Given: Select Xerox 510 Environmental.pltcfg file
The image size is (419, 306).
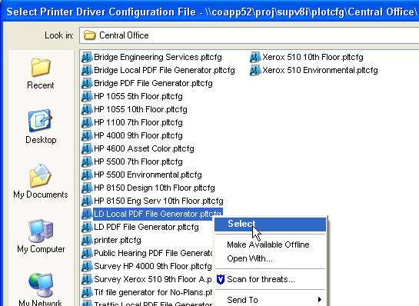Looking at the screenshot, I should point(320,70).
